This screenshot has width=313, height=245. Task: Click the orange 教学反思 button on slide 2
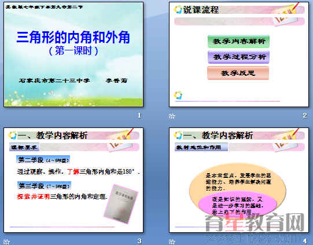238,73
